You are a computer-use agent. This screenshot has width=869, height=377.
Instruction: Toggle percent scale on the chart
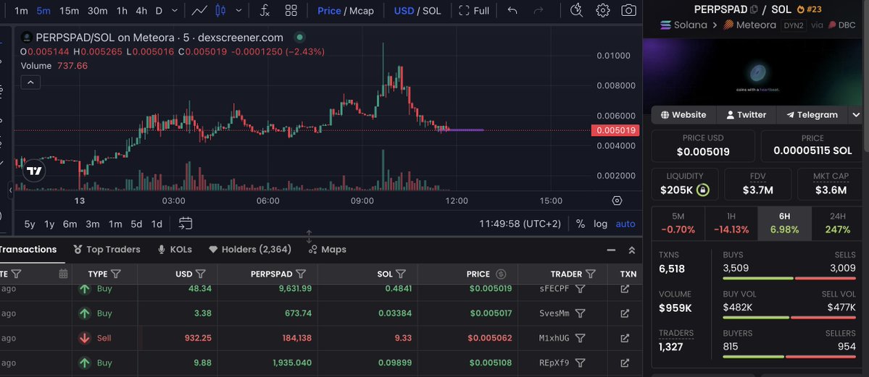coord(581,224)
